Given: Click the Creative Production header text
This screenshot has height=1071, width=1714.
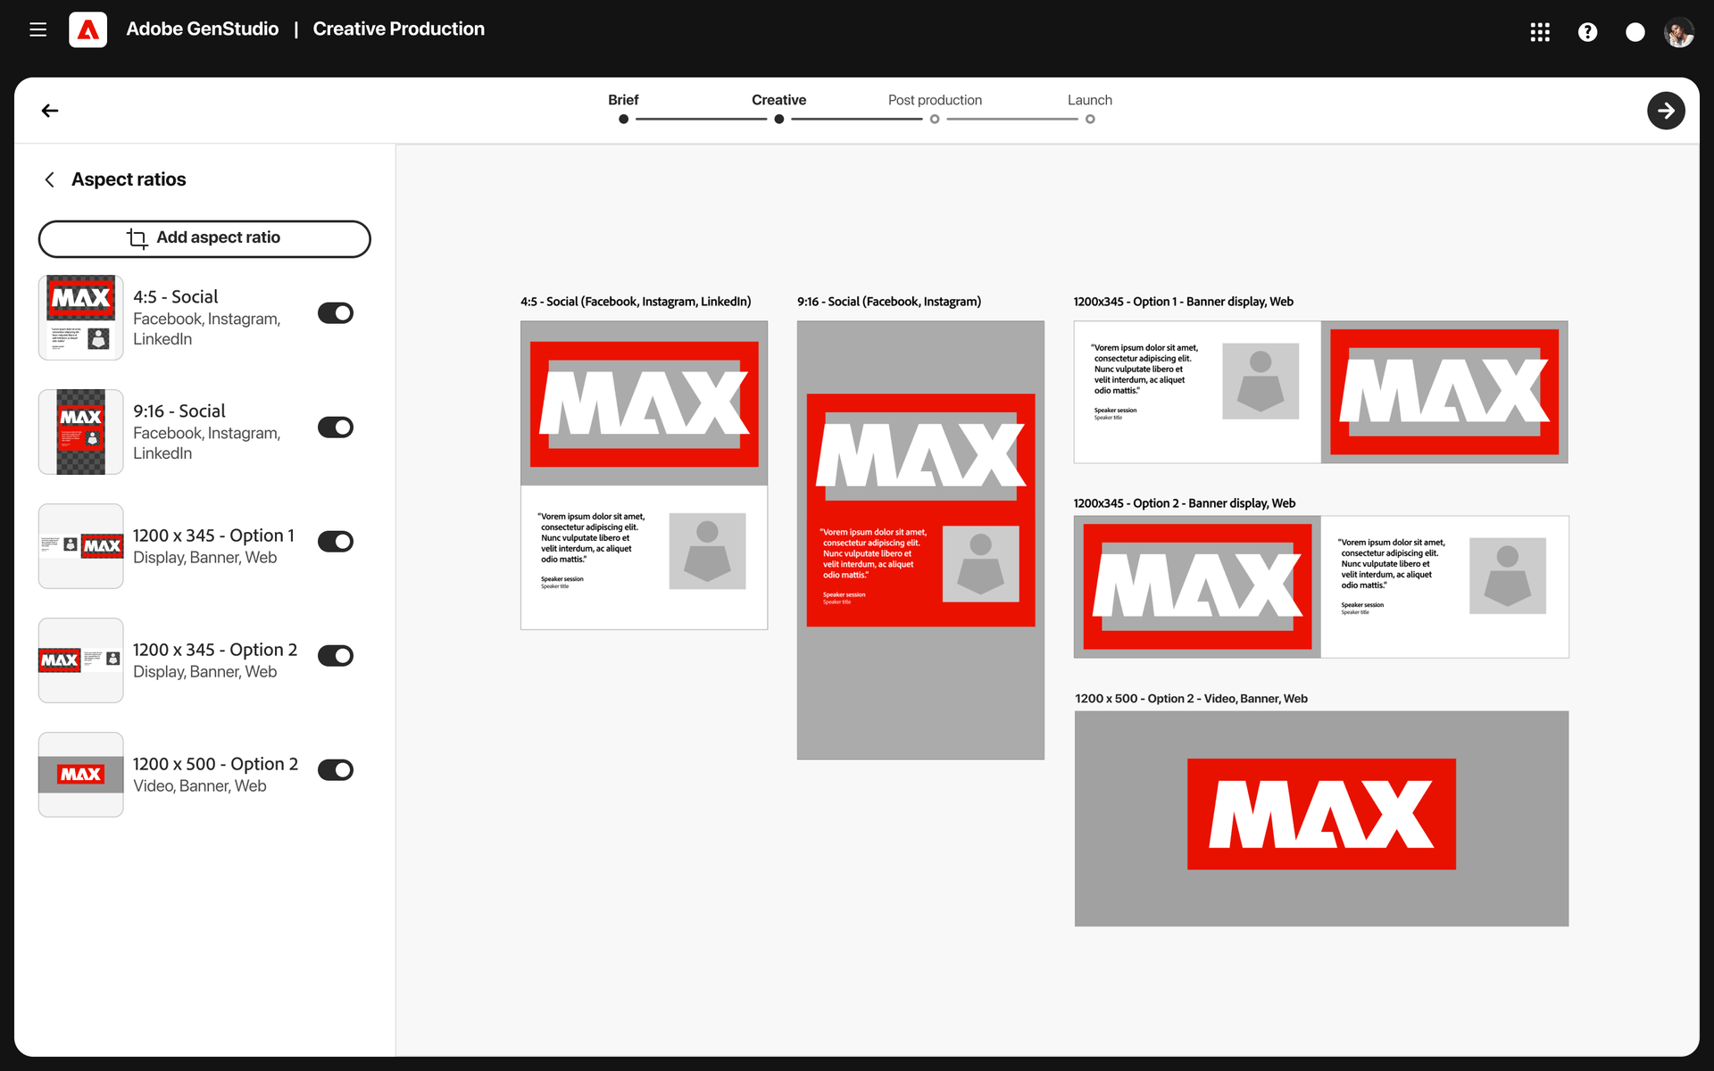Looking at the screenshot, I should click(399, 29).
